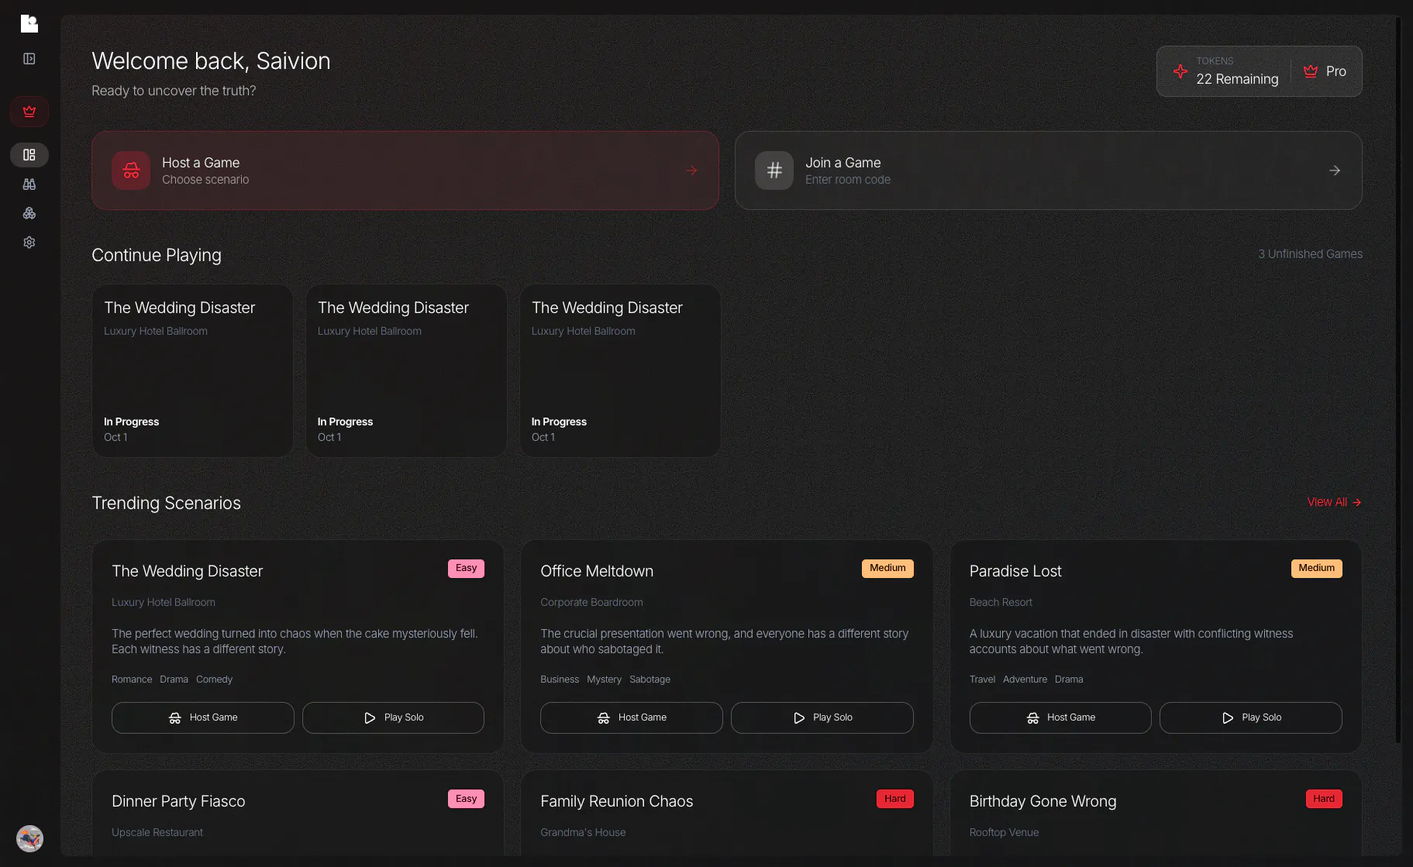Click the Romance tag

[x=132, y=679]
